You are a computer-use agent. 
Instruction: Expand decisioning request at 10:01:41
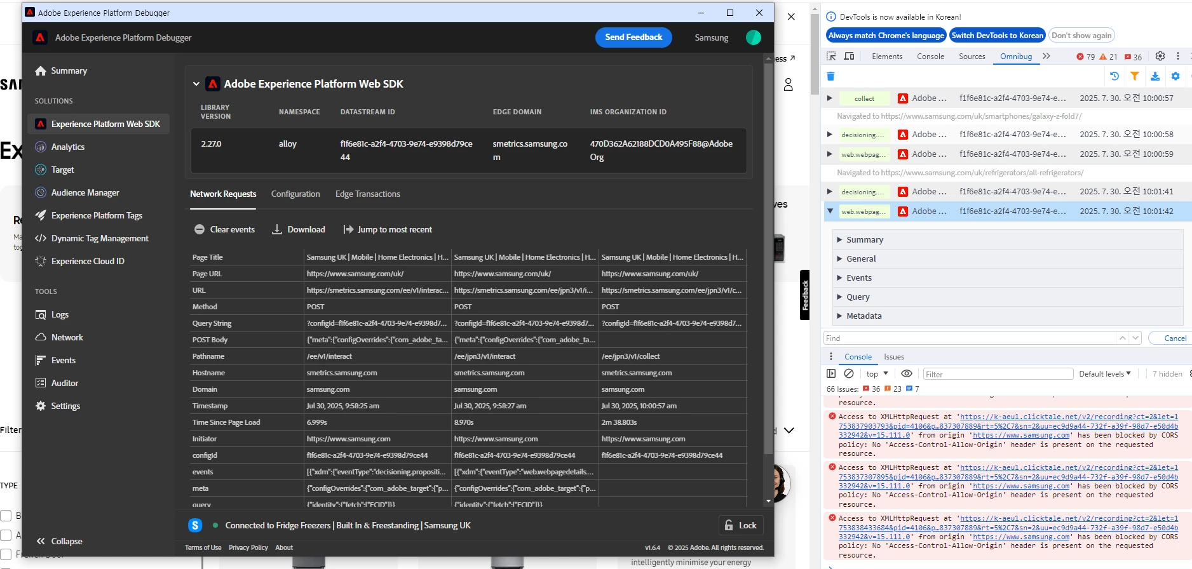829,192
